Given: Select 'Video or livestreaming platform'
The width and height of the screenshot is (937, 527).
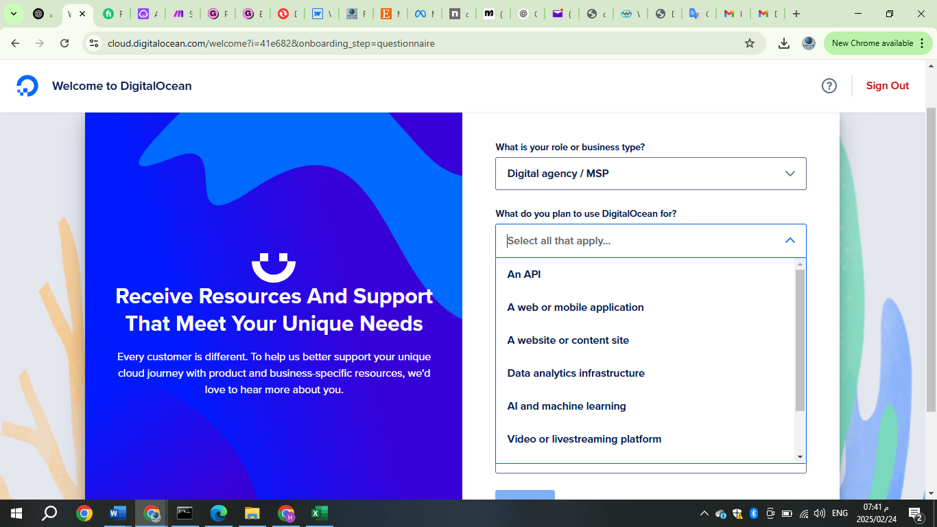Looking at the screenshot, I should 645,439.
